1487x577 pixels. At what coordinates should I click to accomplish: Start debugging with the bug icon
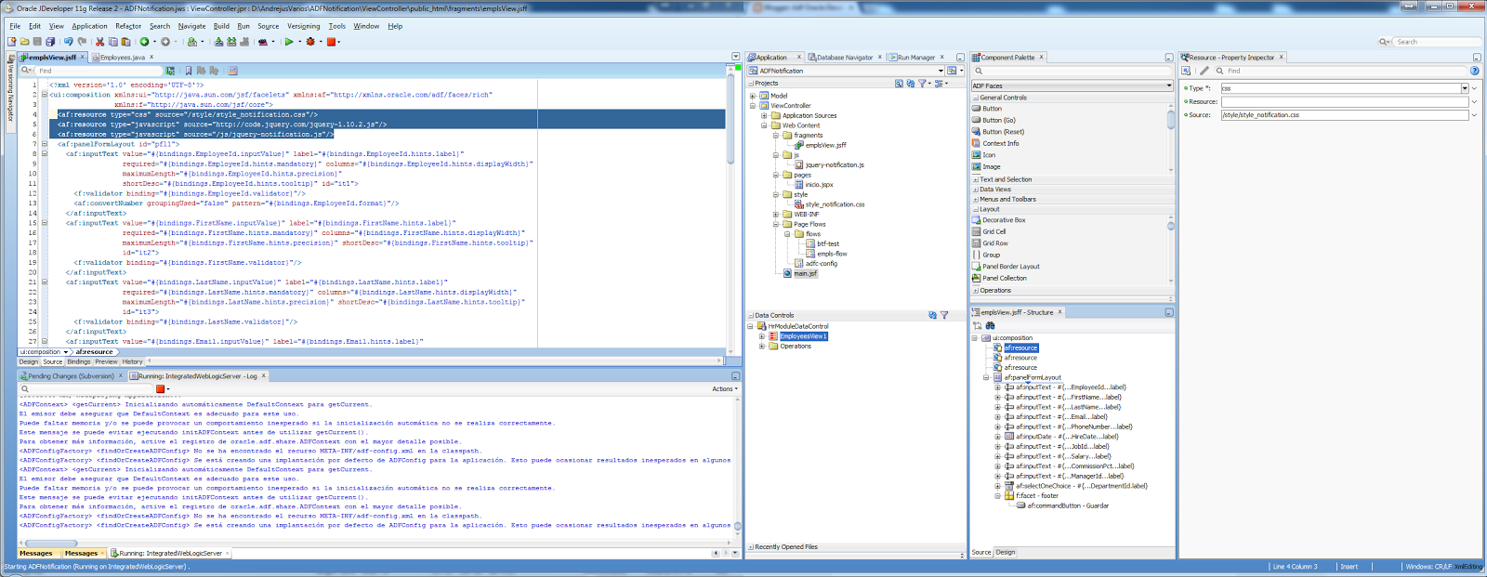click(310, 42)
